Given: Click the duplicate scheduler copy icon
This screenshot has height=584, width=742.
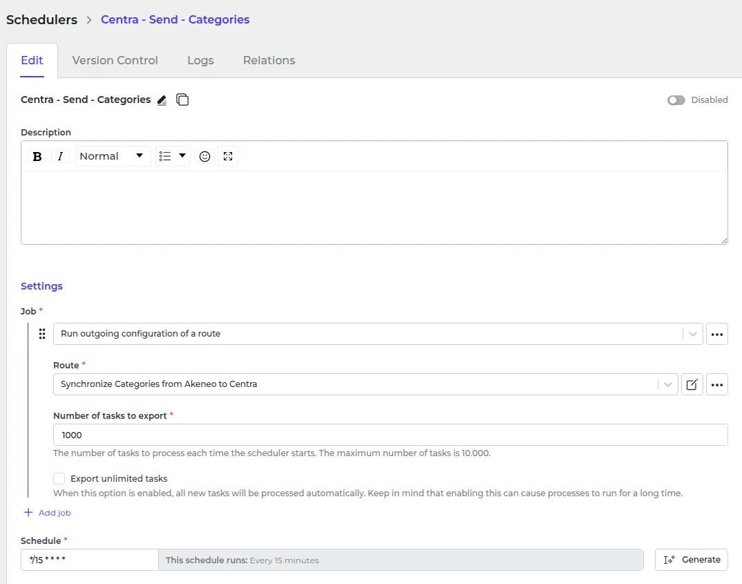Looking at the screenshot, I should click(x=182, y=100).
